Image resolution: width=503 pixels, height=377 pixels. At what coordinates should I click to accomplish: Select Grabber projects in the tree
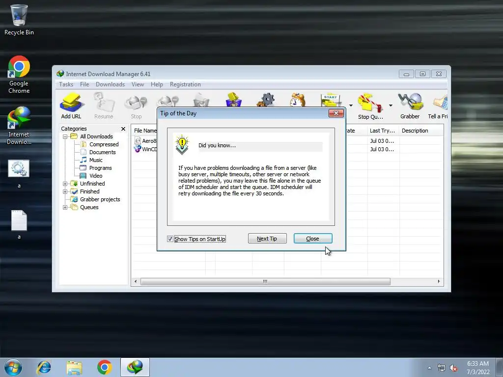[x=100, y=199]
